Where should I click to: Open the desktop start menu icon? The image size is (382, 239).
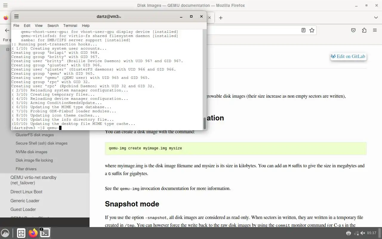point(5,233)
